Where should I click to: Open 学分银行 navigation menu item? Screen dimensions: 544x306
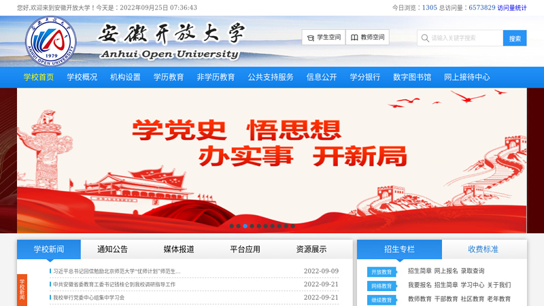pyautogui.click(x=365, y=77)
